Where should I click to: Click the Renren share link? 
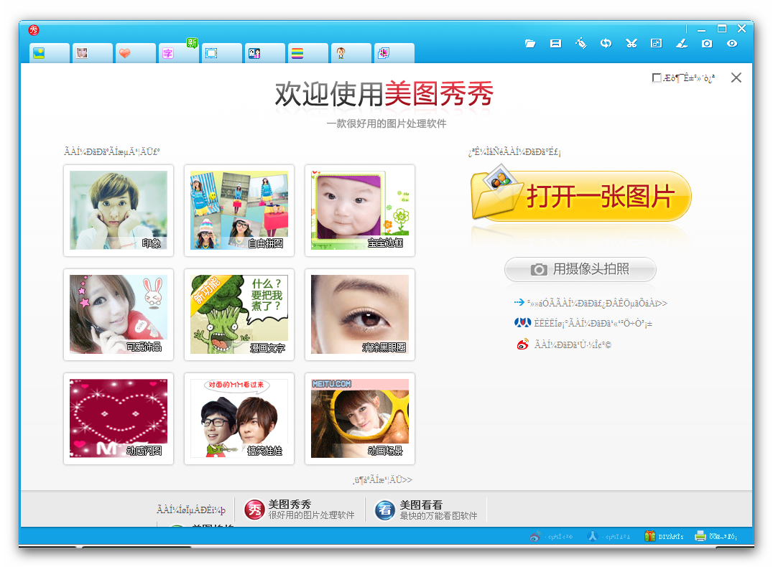tap(583, 323)
